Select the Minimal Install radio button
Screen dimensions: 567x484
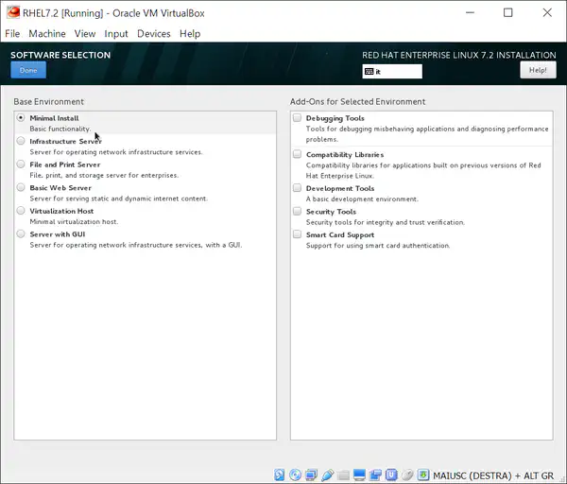(x=21, y=118)
